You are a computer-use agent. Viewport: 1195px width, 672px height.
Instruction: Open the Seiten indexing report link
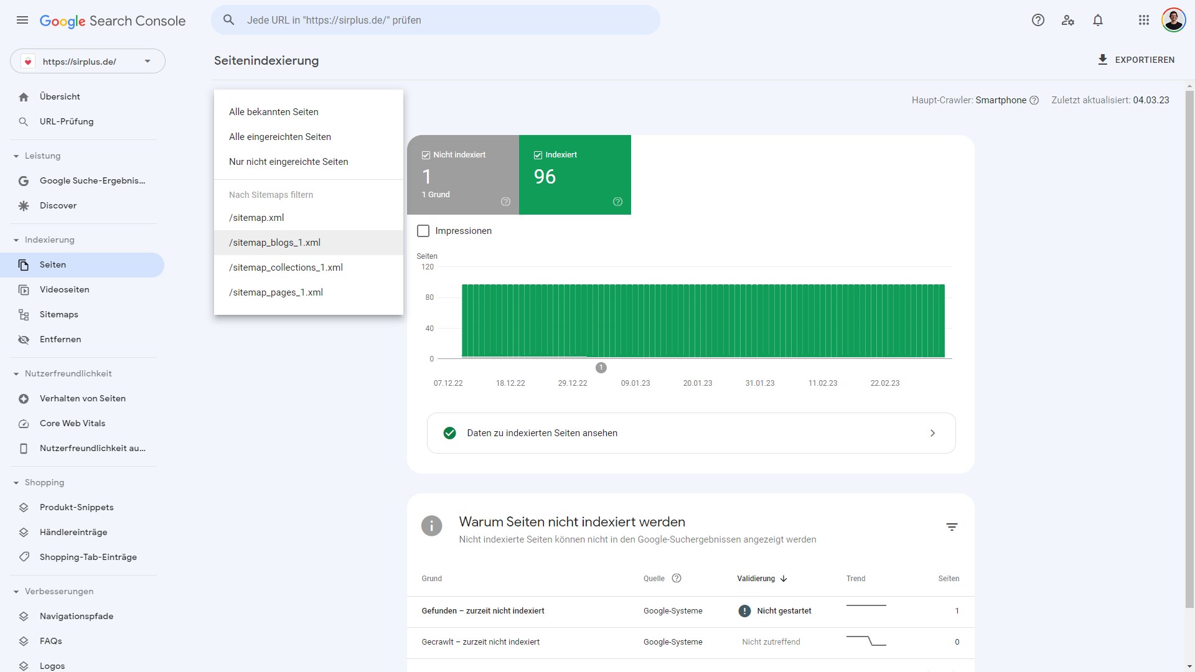(x=82, y=265)
